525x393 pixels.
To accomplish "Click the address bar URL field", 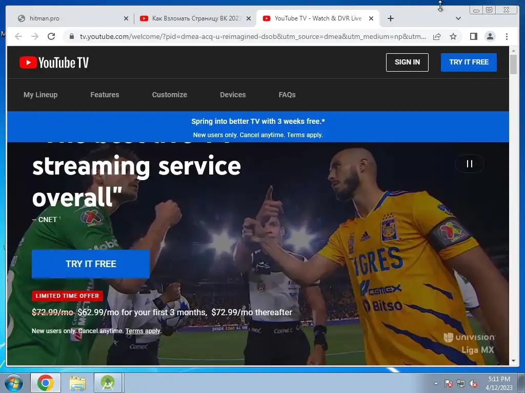I will [x=253, y=36].
